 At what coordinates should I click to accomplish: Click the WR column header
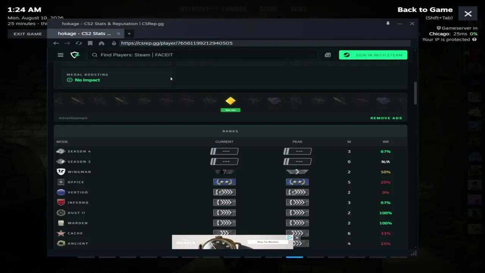(385, 142)
